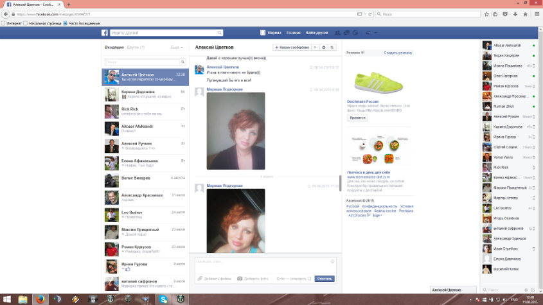Open chat with Игорь Семёнов in sidebar
The width and height of the screenshot is (543, 305).
coord(509,218)
